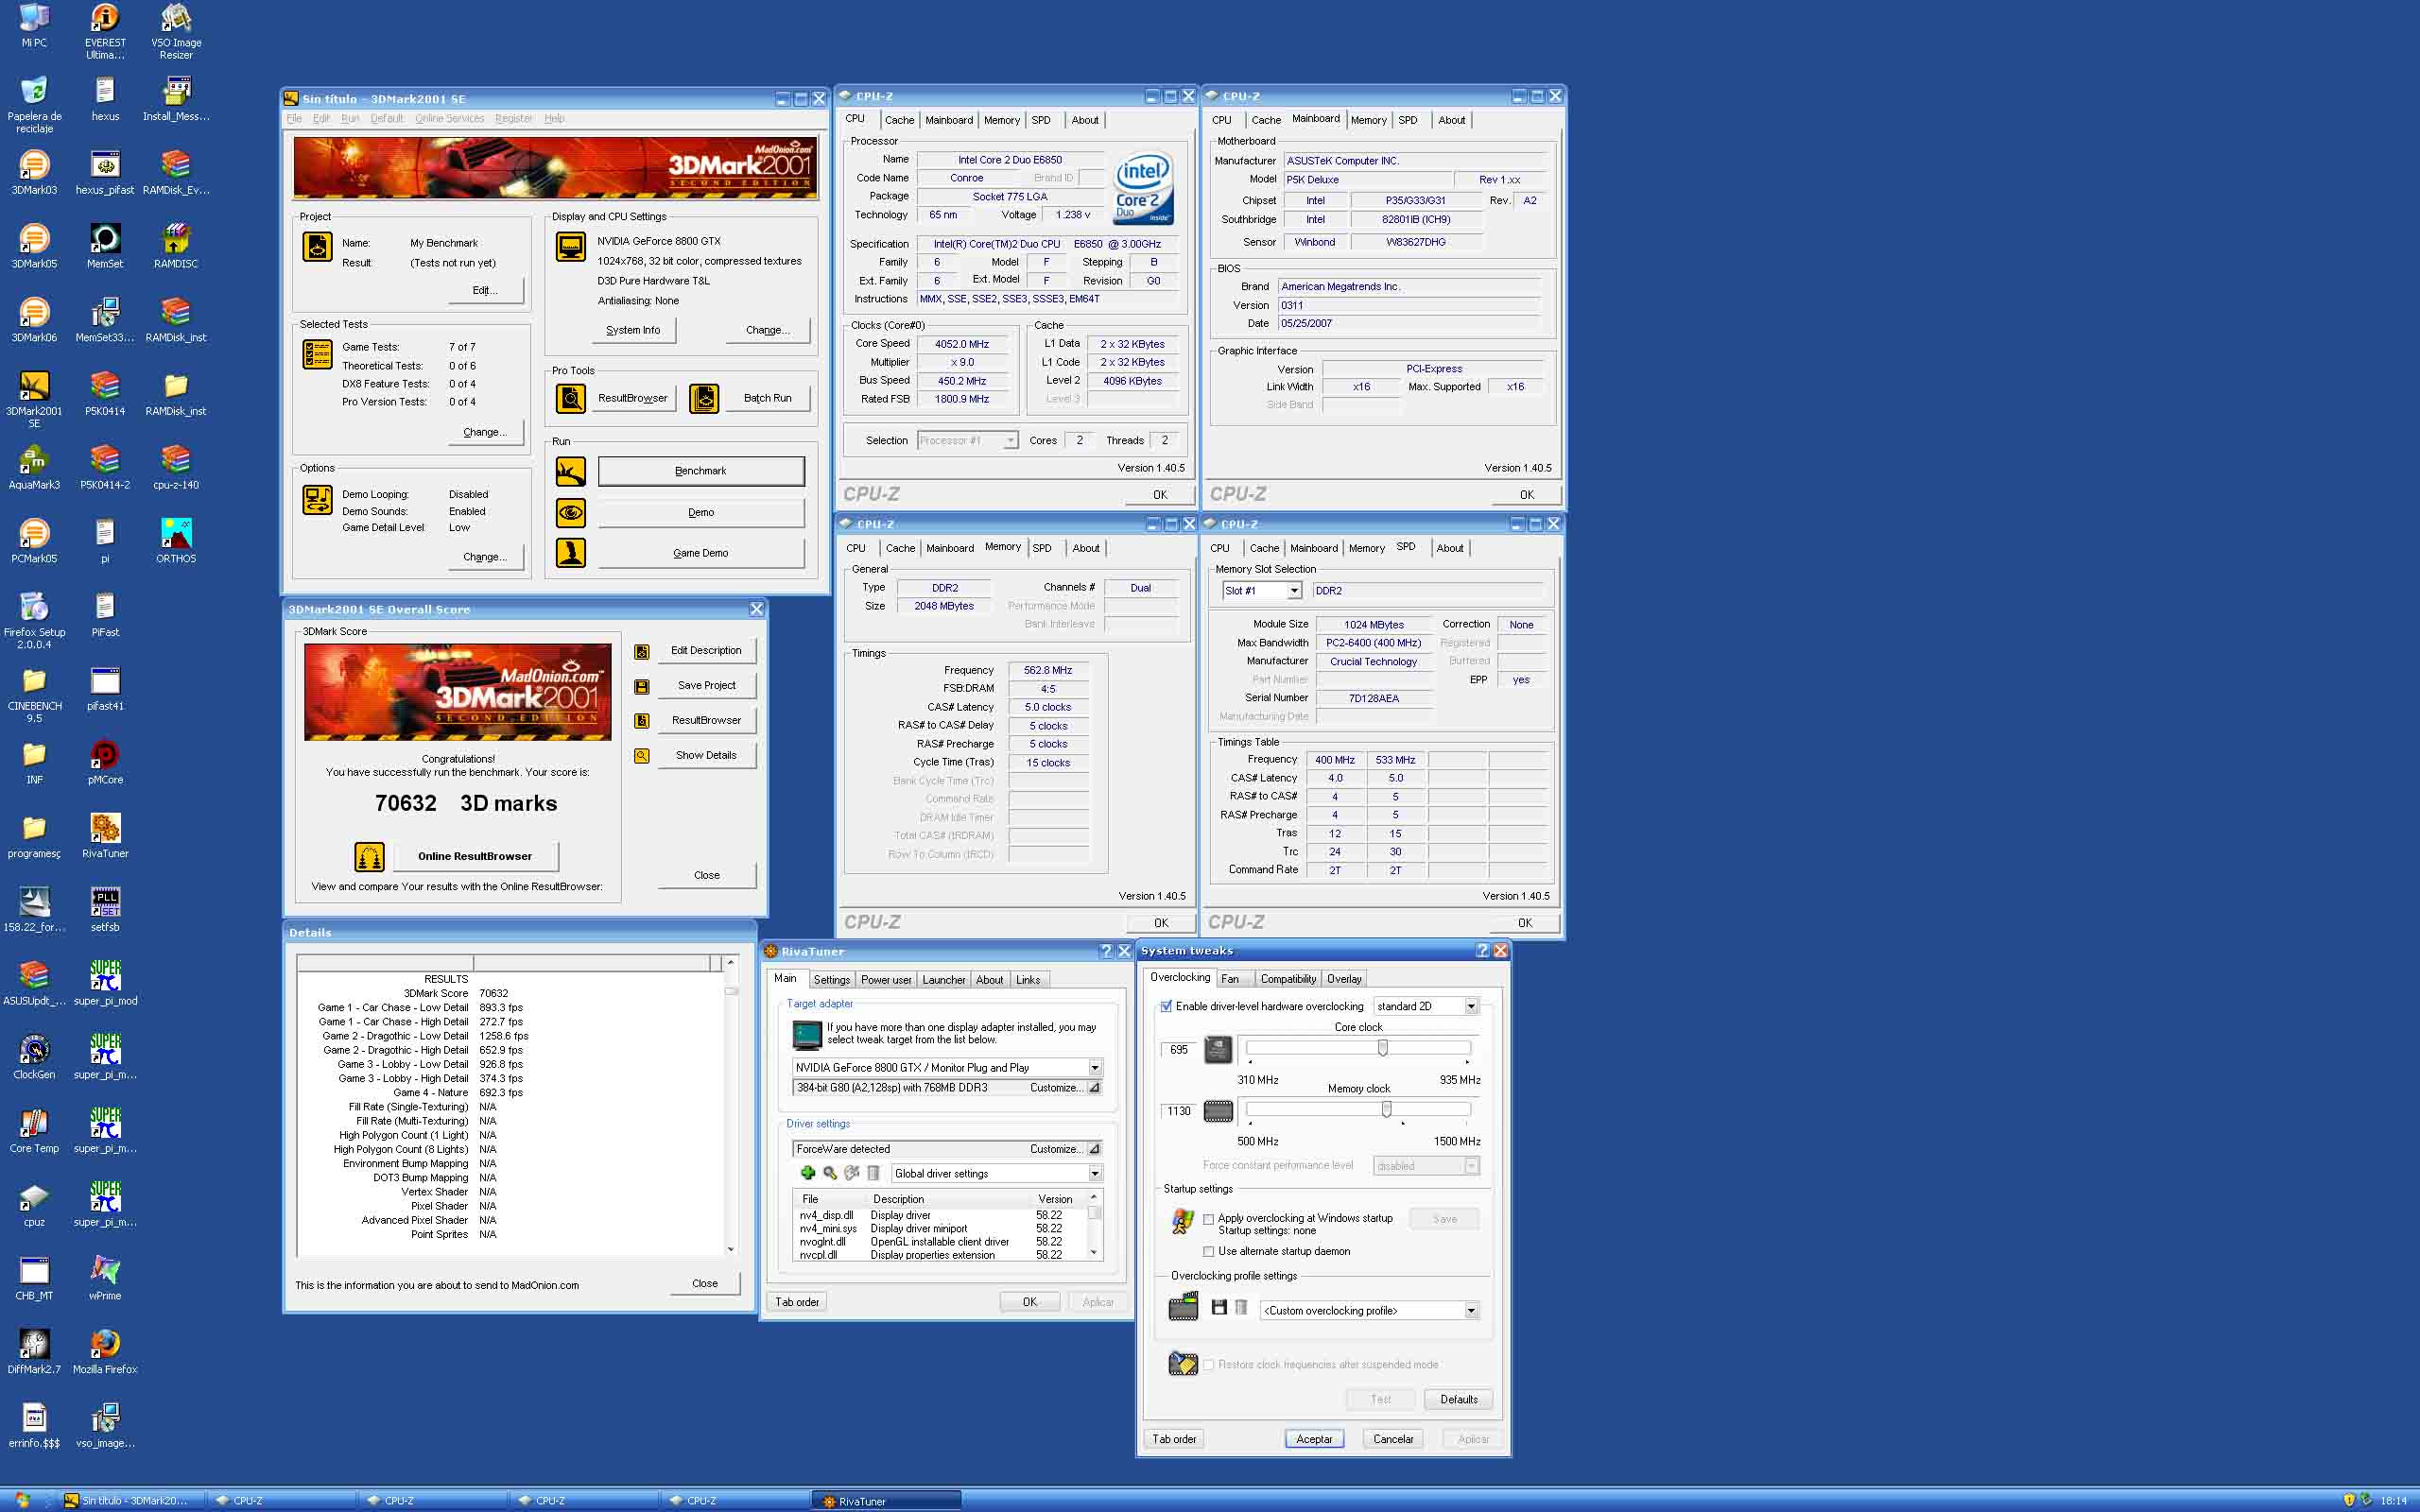2420x1512 pixels.
Task: Click the Batch Run icon in Pro Tools
Action: pos(704,399)
